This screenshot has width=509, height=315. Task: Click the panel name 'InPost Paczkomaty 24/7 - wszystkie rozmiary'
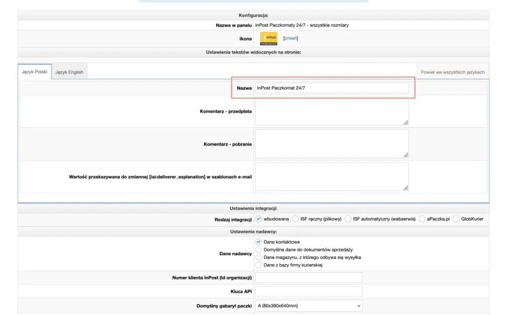pyautogui.click(x=302, y=25)
